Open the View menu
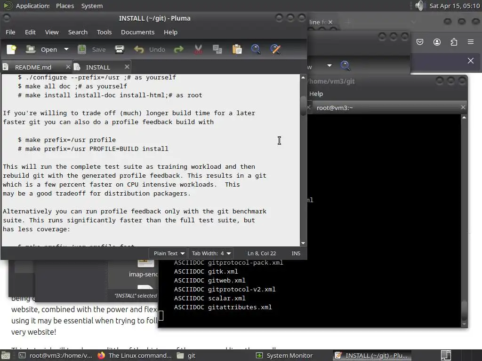The image size is (482, 361). pos(52,32)
